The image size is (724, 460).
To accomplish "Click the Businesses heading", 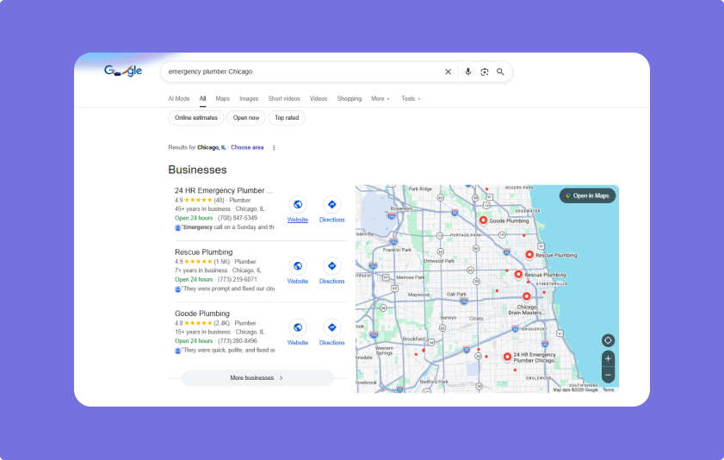I will pyautogui.click(x=198, y=170).
